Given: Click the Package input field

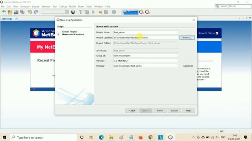Looking at the screenshot, I should 146,66.
